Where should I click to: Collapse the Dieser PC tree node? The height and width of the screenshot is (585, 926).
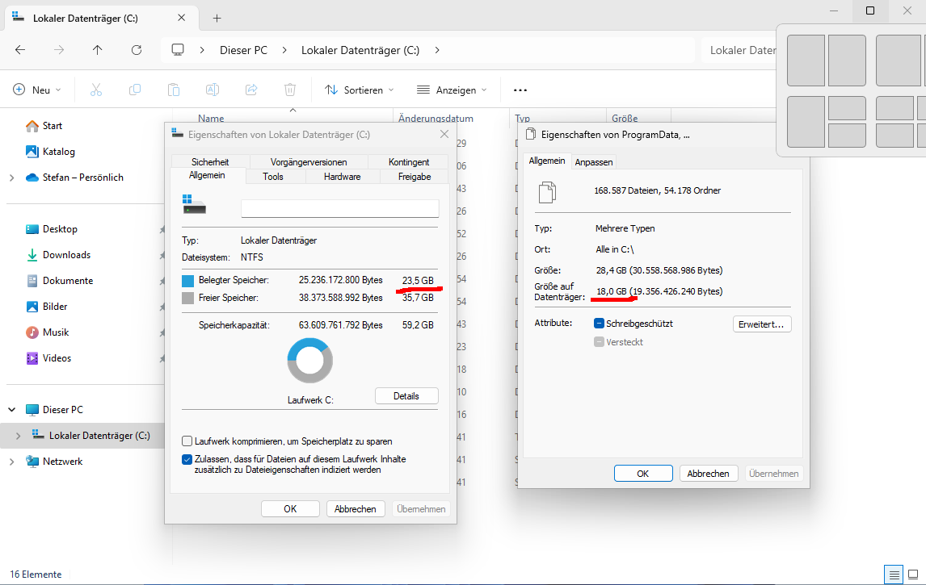11,410
